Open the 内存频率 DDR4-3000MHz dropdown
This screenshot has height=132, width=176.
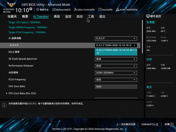pyautogui.click(x=116, y=73)
